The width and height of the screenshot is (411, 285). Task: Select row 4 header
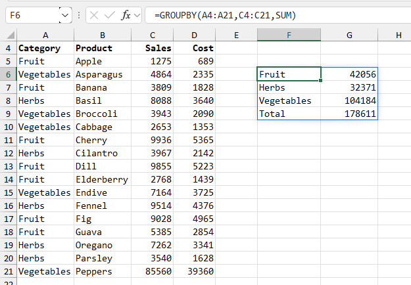tap(8, 48)
